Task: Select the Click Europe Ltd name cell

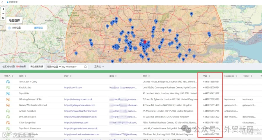Action: pyautogui.click(x=27, y=123)
